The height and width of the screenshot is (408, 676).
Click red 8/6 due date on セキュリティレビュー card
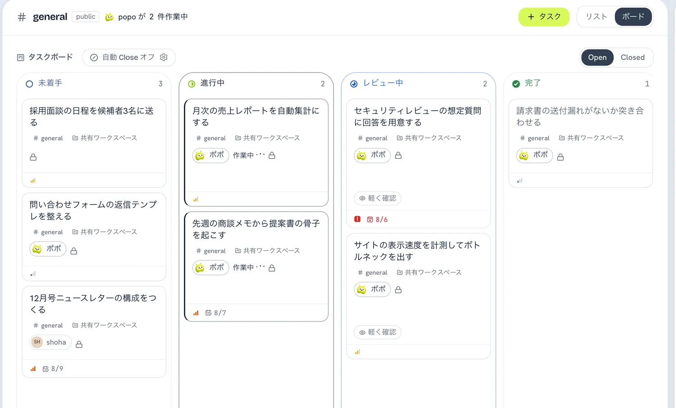[x=377, y=219]
